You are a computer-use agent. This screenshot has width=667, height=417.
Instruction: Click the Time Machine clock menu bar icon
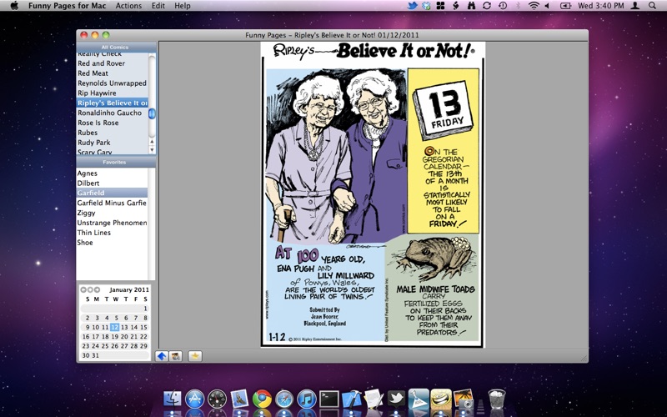coord(503,6)
